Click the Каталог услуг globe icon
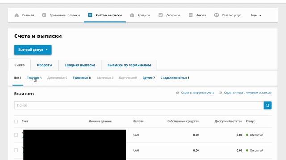286x160 pixels. (216, 15)
